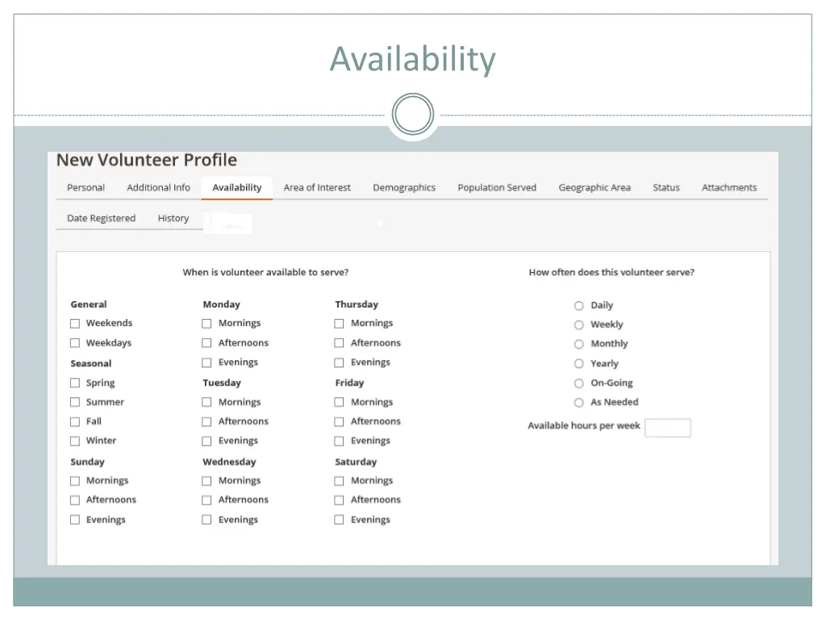Tick the Tuesday Afternoons checkbox

point(207,421)
